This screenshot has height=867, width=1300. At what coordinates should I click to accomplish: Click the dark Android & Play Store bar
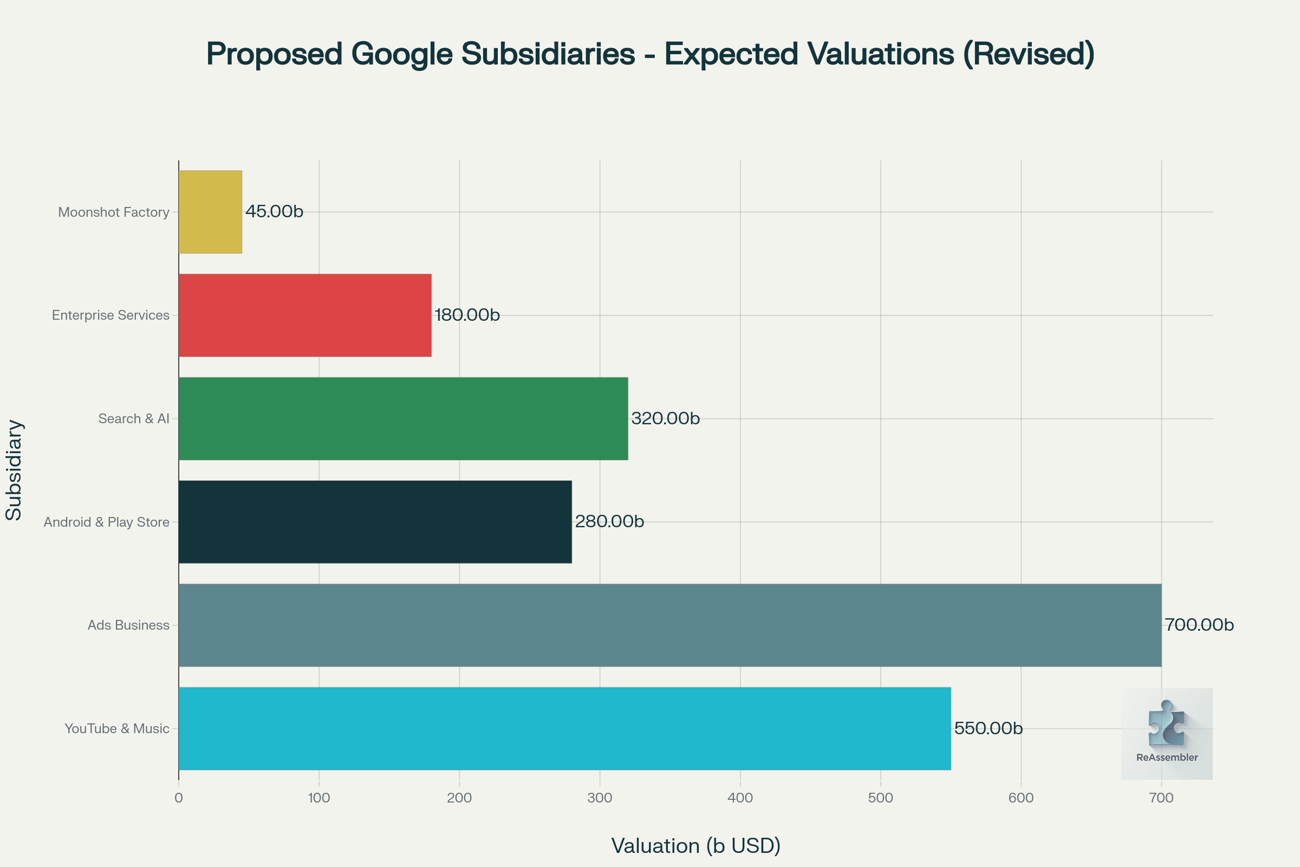tap(375, 522)
